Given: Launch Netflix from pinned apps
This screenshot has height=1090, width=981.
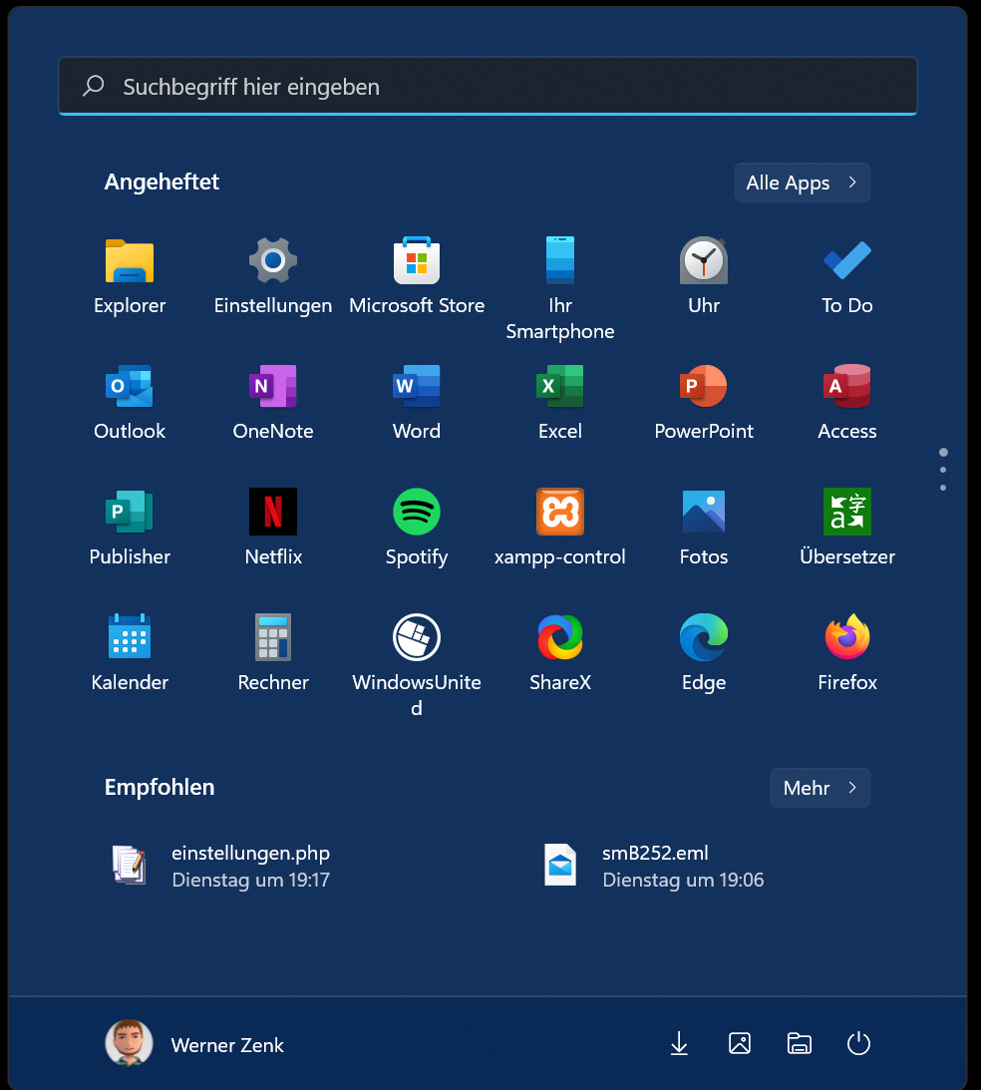Looking at the screenshot, I should pos(273,513).
